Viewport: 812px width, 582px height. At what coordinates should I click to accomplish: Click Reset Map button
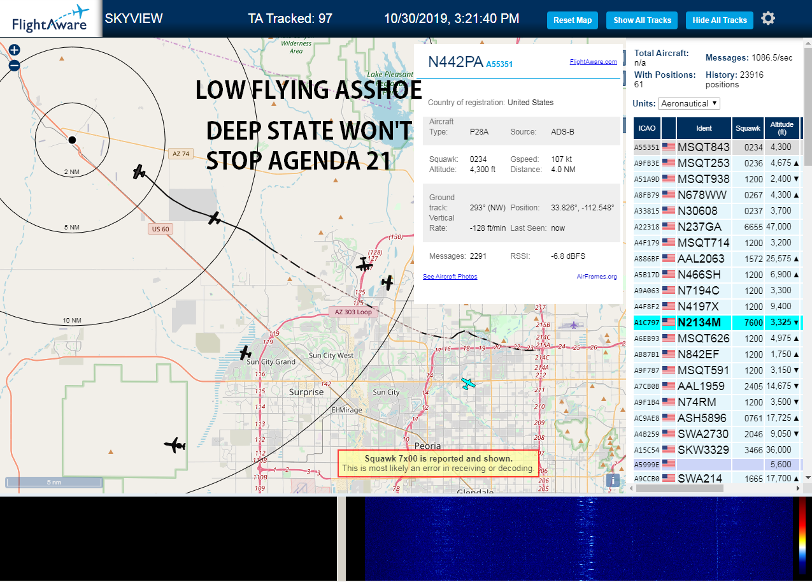(573, 20)
